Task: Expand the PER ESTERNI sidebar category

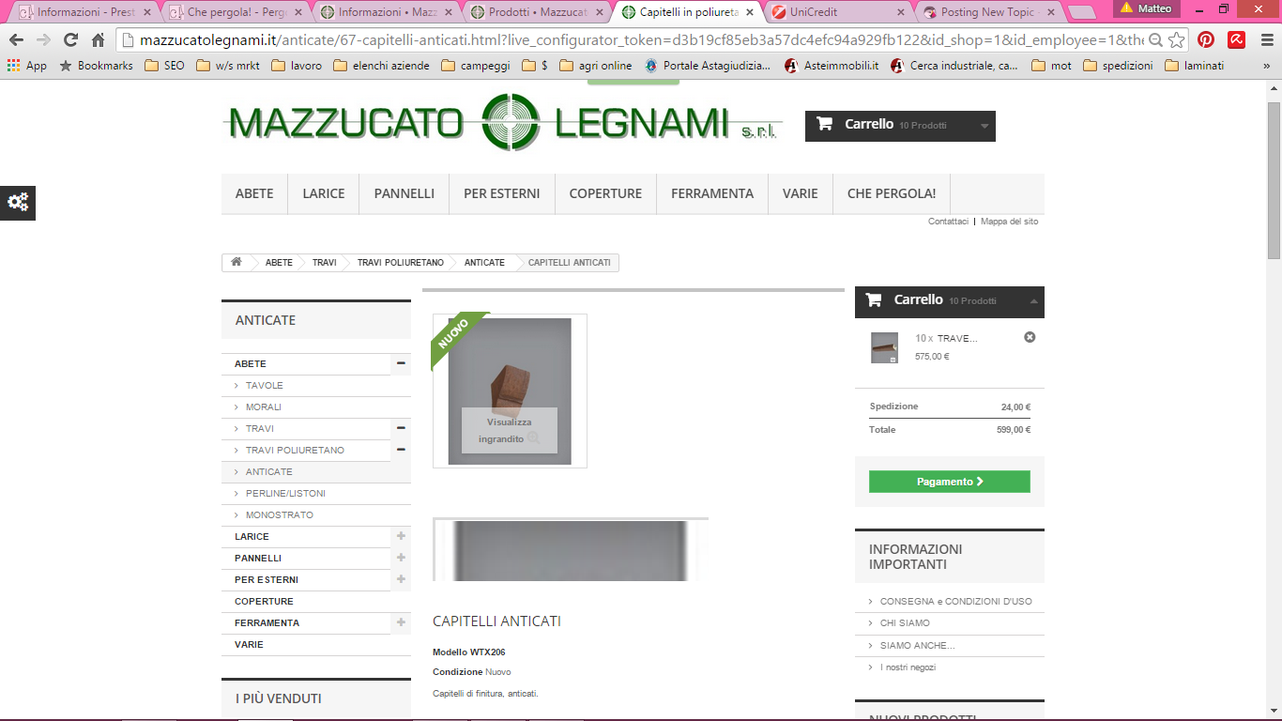Action: 401,579
